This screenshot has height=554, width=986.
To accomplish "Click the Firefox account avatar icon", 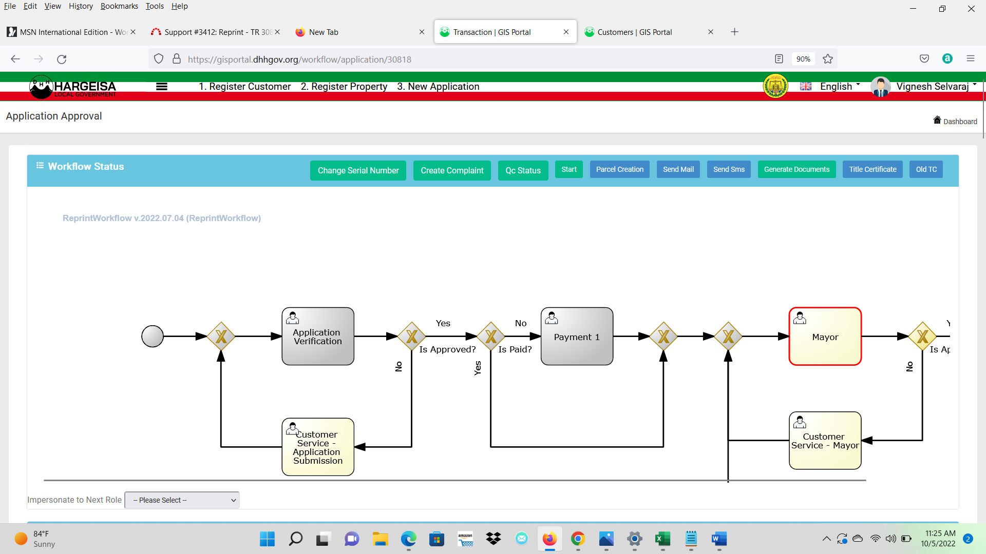I will 947,58.
